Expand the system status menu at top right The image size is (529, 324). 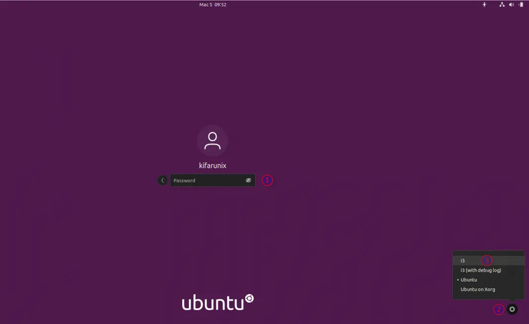click(x=511, y=4)
